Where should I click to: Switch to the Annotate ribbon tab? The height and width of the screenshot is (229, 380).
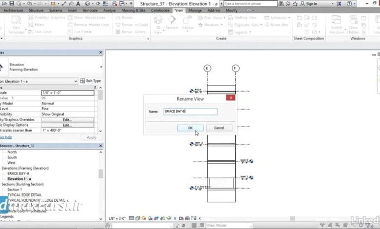[x=90, y=10]
